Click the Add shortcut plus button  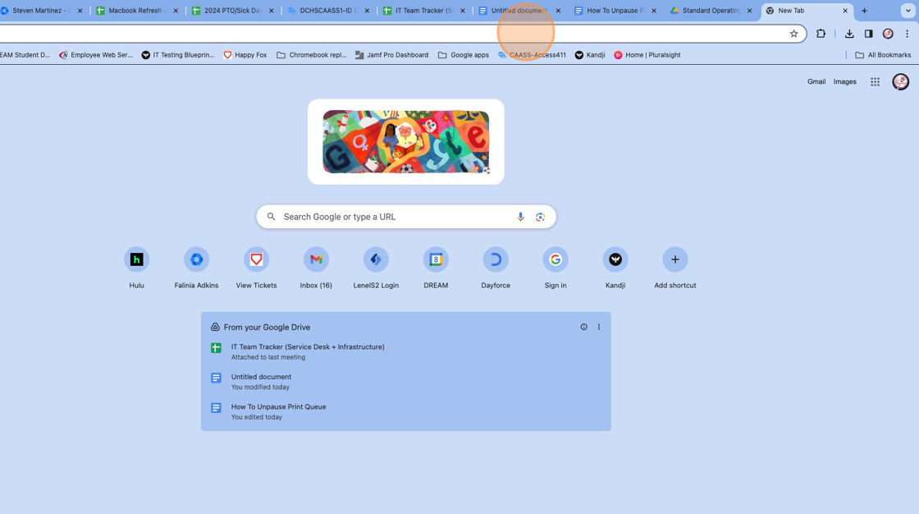click(x=674, y=259)
